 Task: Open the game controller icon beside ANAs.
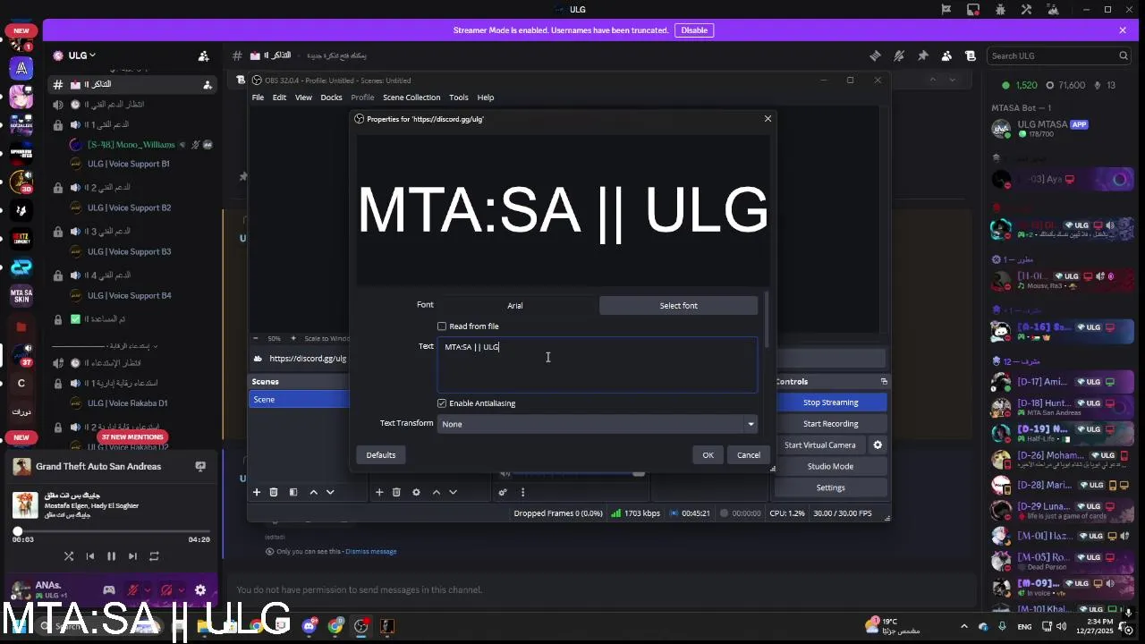pos(109,590)
